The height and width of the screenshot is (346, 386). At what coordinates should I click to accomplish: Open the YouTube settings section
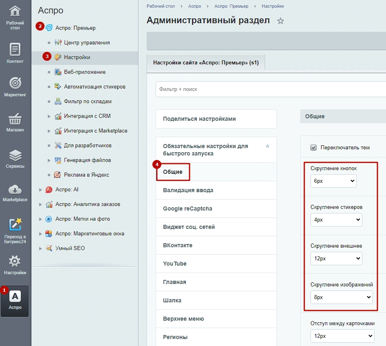point(216,264)
